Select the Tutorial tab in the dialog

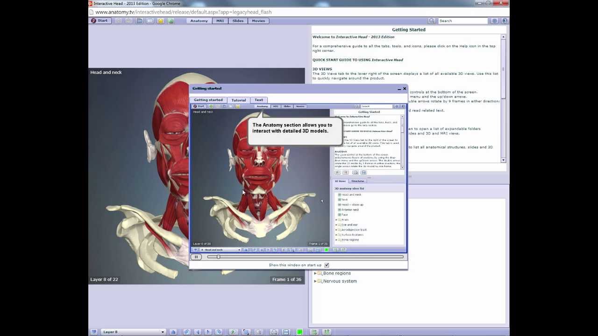(x=239, y=100)
